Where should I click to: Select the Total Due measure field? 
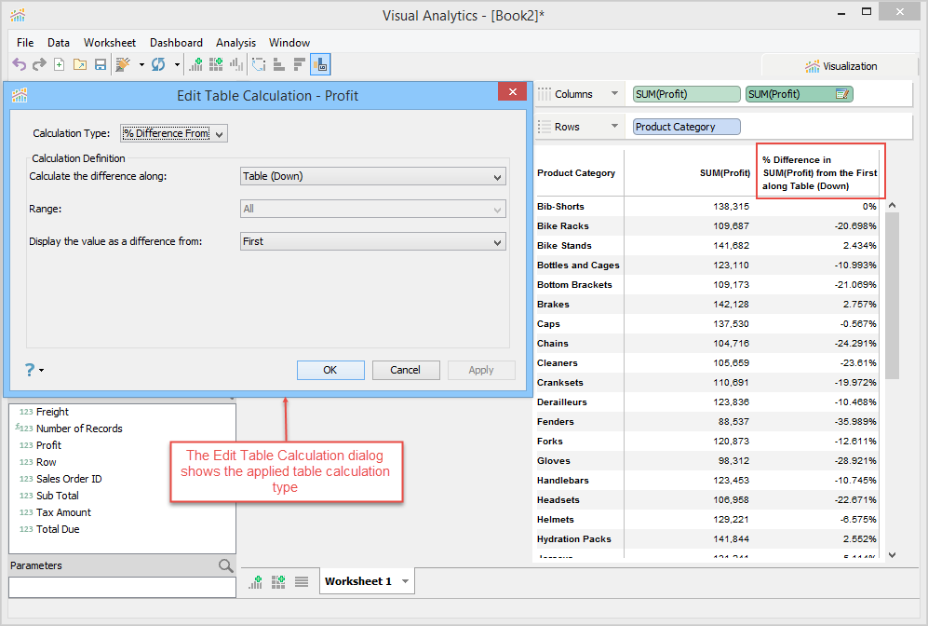58,529
